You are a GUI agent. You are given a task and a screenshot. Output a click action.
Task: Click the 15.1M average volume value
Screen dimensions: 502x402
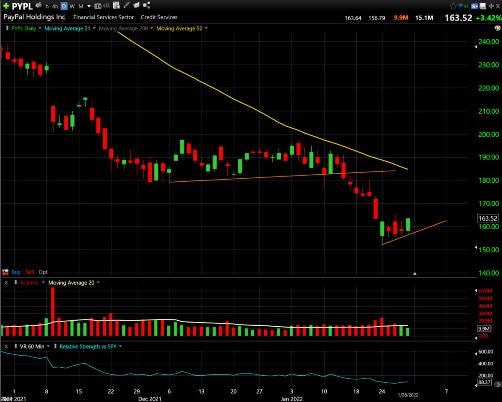424,17
